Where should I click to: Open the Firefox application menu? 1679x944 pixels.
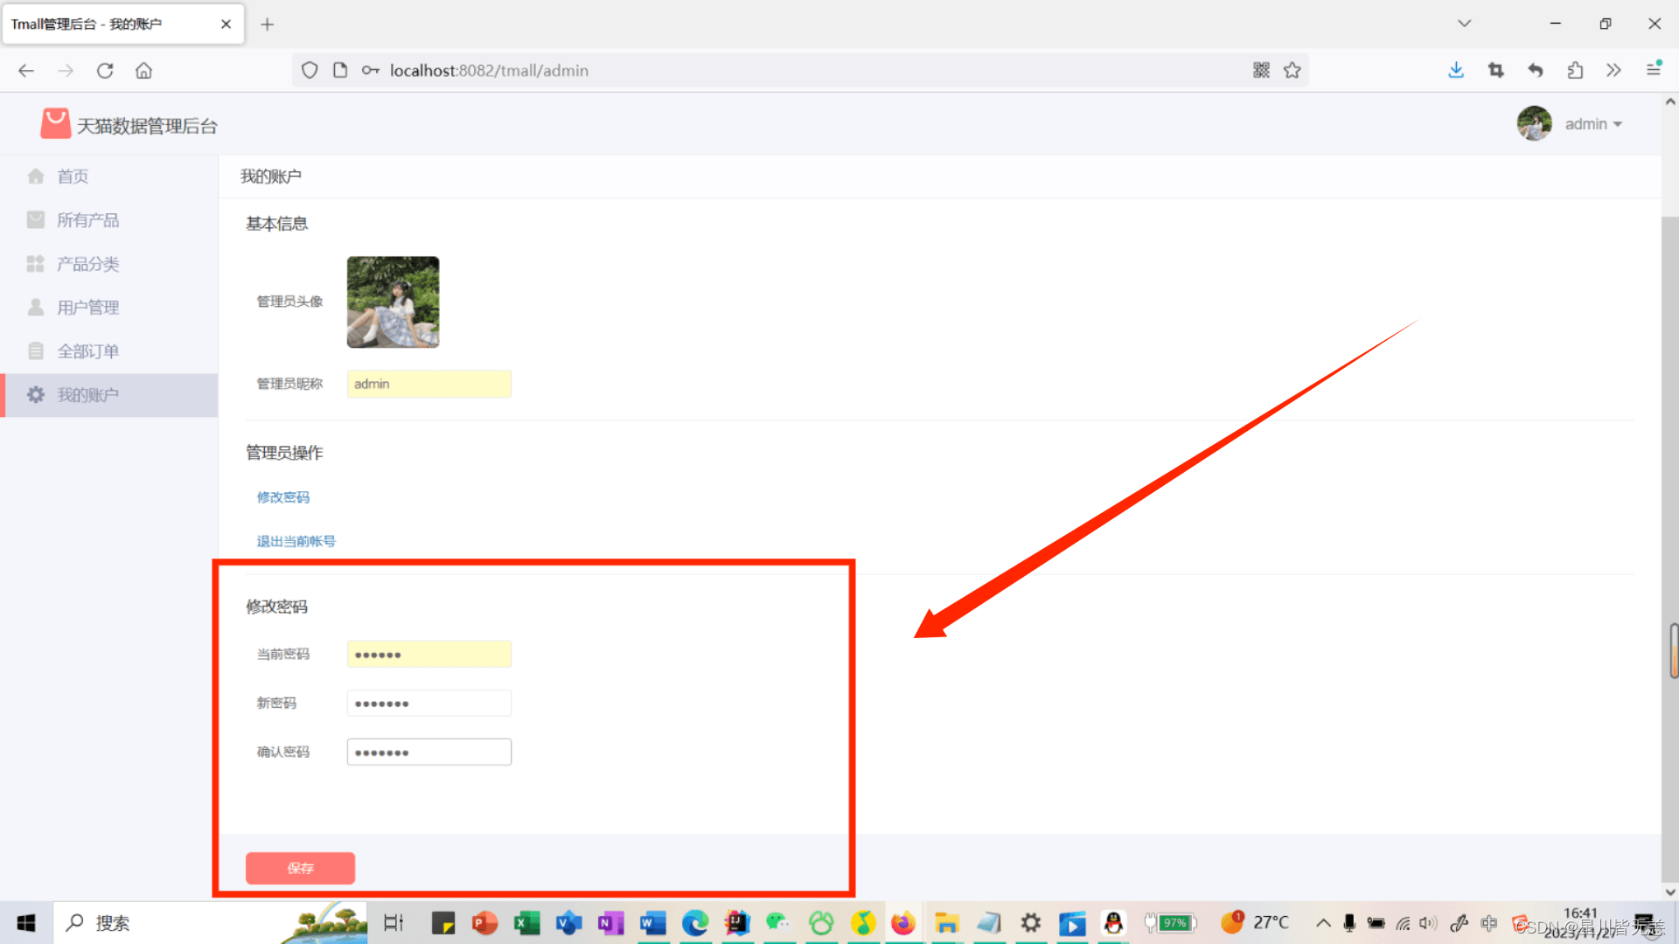point(1654,69)
